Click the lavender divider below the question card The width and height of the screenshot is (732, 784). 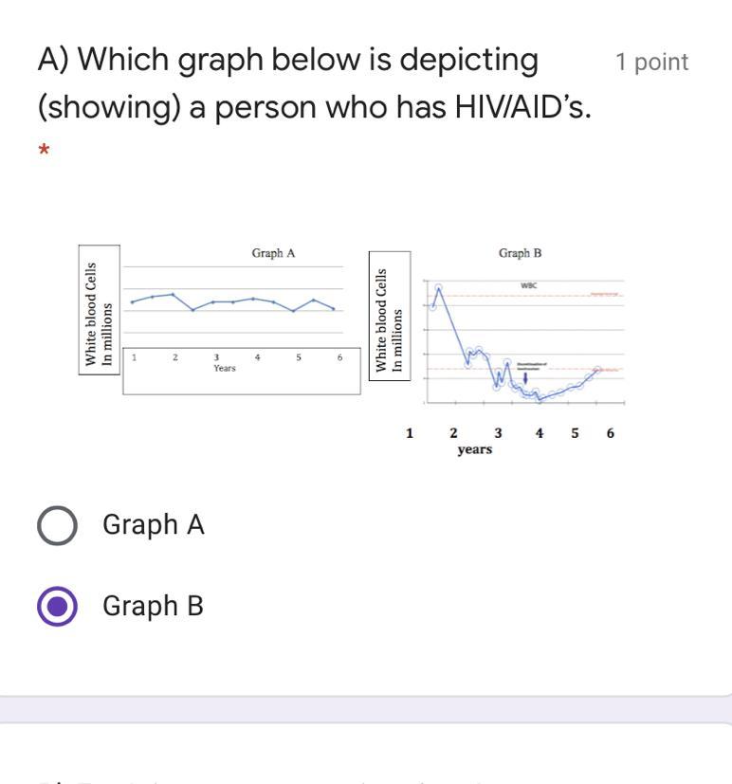366,709
